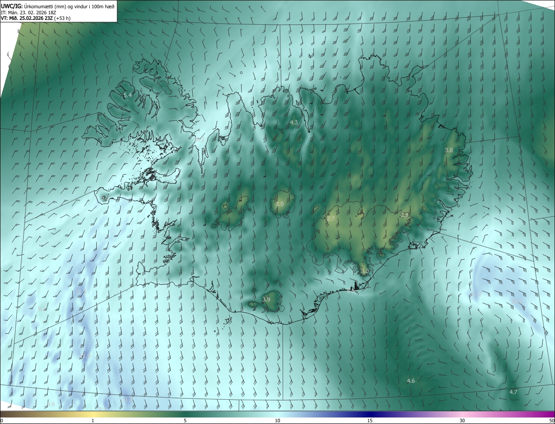Screen dimensions: 555x424
Task: Click the 3.9 value label on the south glacier
Action: [266, 299]
